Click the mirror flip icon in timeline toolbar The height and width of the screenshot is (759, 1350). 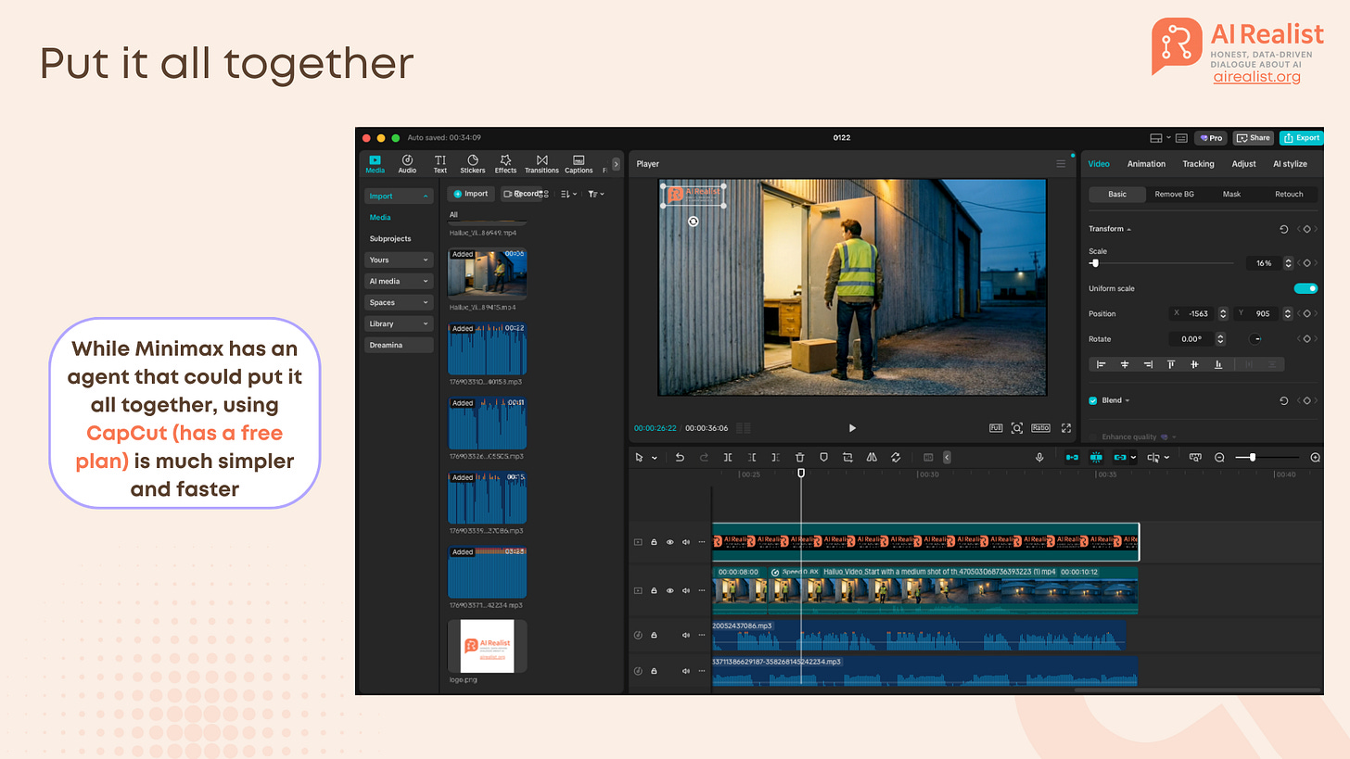(872, 458)
